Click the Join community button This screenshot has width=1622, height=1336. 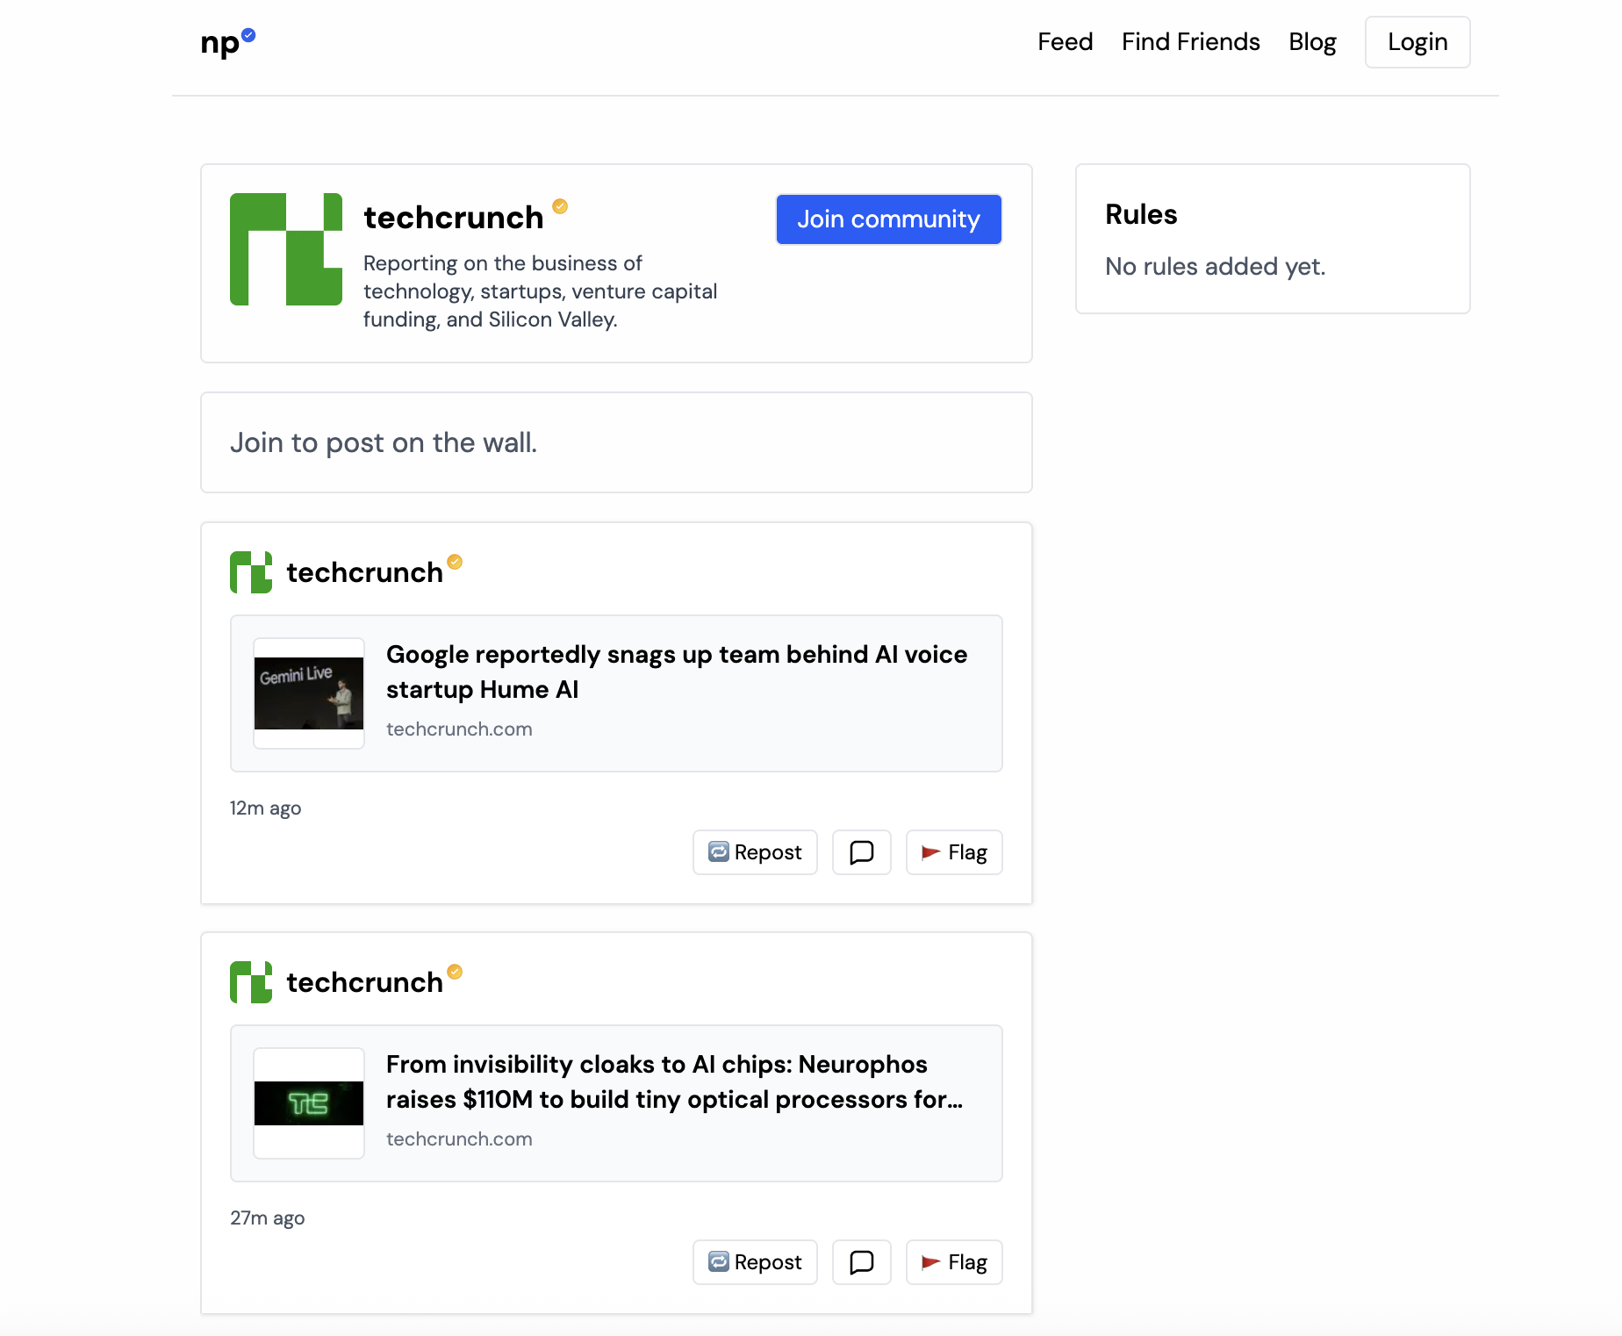click(x=888, y=219)
